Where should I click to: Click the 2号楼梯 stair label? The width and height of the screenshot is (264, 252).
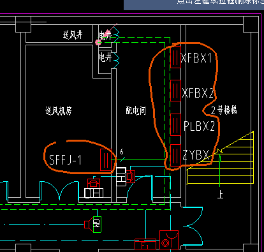pos(224,110)
